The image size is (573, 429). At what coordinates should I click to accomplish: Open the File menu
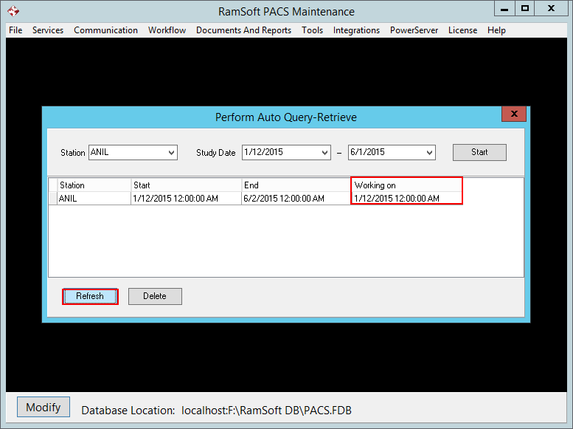[x=15, y=30]
